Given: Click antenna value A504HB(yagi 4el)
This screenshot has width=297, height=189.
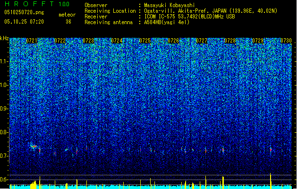Looking at the screenshot, I should (167, 22).
